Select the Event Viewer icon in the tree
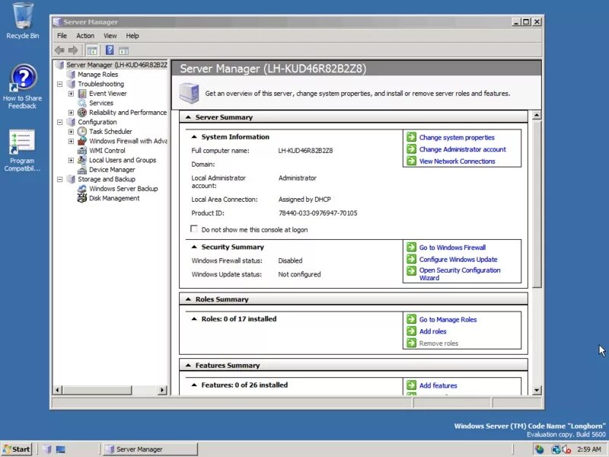This screenshot has height=457, width=609. pos(83,93)
